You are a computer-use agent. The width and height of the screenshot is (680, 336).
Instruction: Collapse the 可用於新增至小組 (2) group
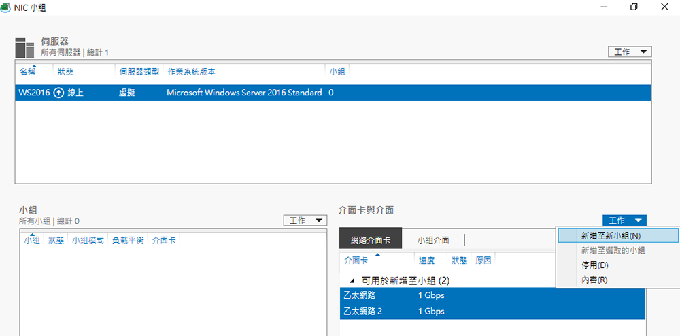point(352,281)
